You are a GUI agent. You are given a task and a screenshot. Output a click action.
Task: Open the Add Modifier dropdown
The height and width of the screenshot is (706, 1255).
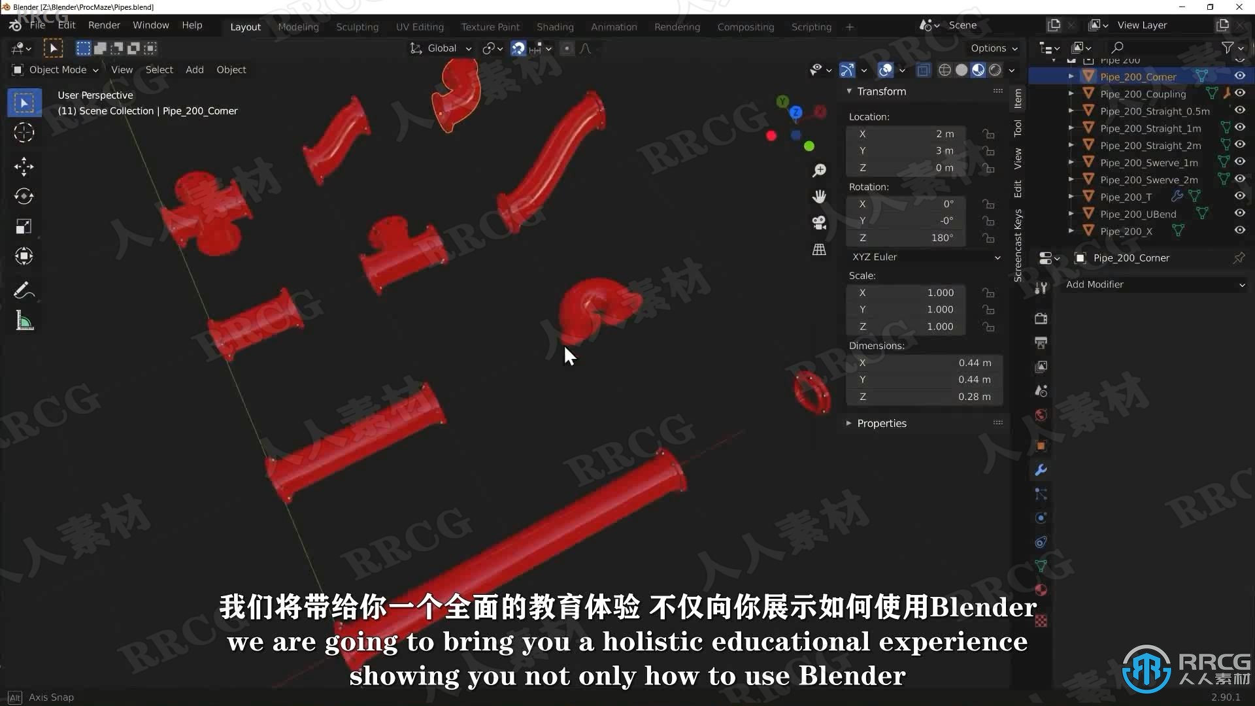point(1155,284)
